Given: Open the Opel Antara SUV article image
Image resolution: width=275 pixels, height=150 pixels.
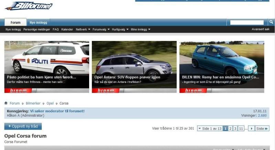Looking at the screenshot, I should [134, 58].
